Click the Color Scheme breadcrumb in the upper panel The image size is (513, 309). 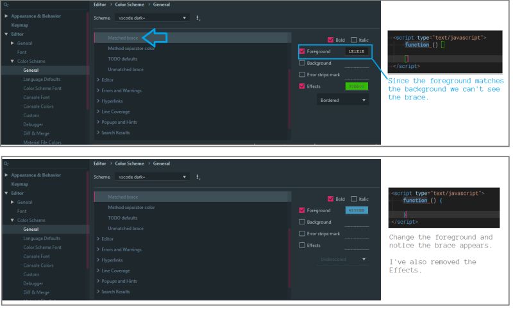coord(130,4)
